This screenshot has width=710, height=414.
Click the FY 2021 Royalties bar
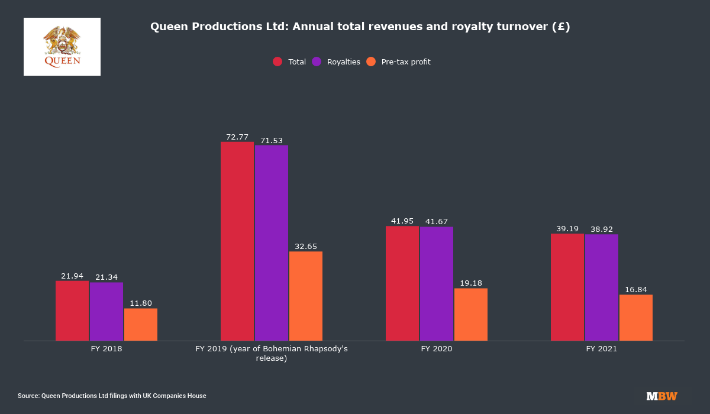tap(602, 287)
